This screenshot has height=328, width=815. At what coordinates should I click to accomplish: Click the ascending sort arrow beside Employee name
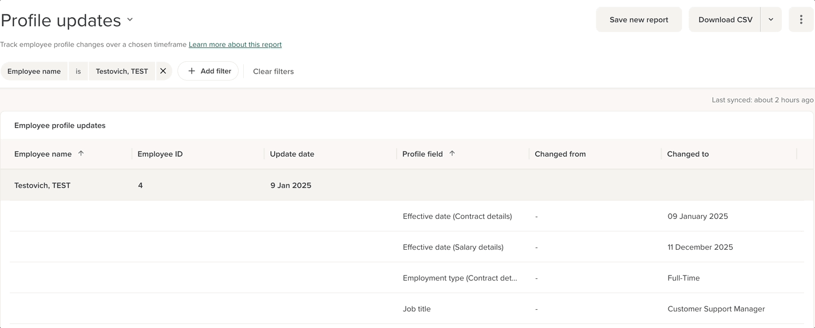point(81,154)
